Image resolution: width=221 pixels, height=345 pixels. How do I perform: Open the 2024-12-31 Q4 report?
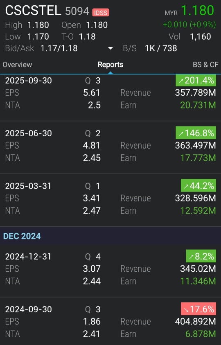point(110,271)
